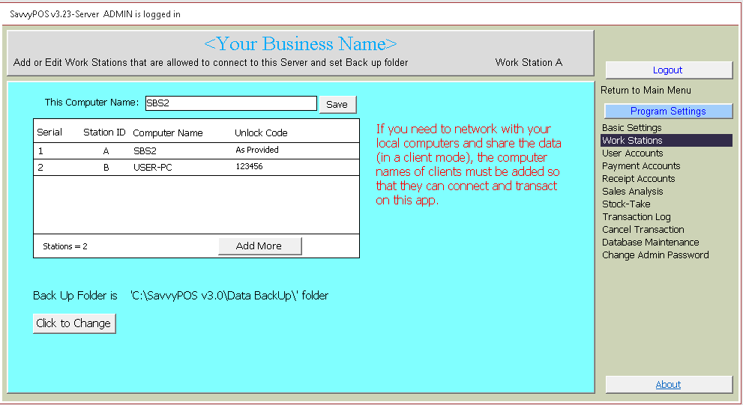
Task: Select the Program Settings header
Action: (x=668, y=111)
